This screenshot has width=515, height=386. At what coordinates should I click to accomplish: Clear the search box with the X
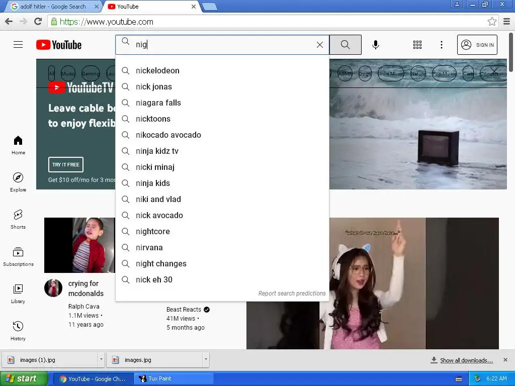[319, 45]
